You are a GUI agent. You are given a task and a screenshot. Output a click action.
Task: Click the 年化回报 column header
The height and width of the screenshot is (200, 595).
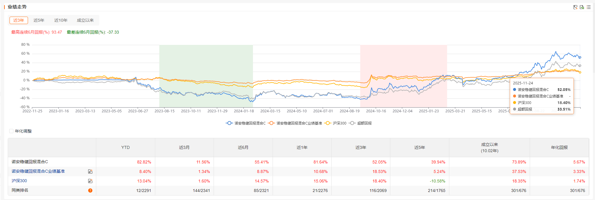coord(559,147)
